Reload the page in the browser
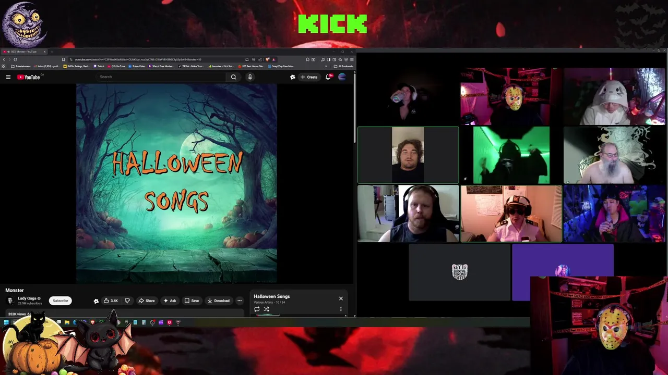 click(x=15, y=59)
